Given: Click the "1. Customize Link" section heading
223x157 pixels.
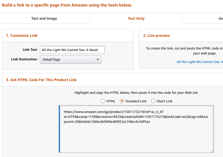Looking at the screenshot, I should pos(22,35).
